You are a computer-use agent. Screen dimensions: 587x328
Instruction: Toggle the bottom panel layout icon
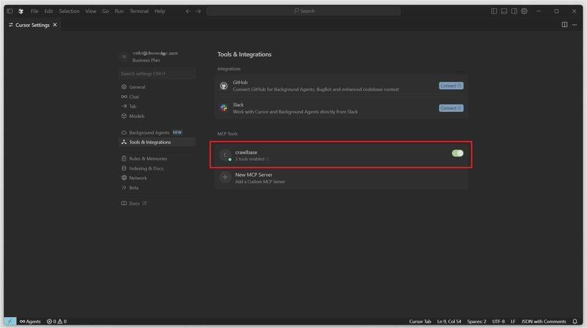coord(504,11)
